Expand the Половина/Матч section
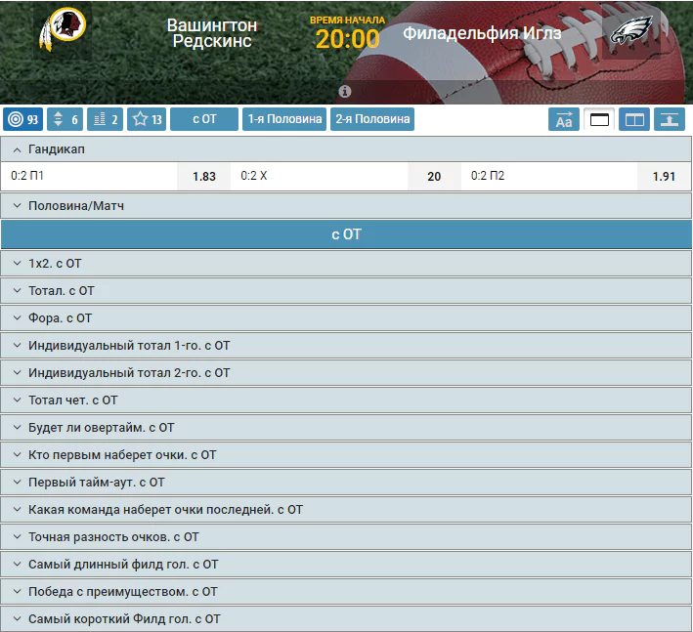The image size is (693, 632). coord(346,206)
